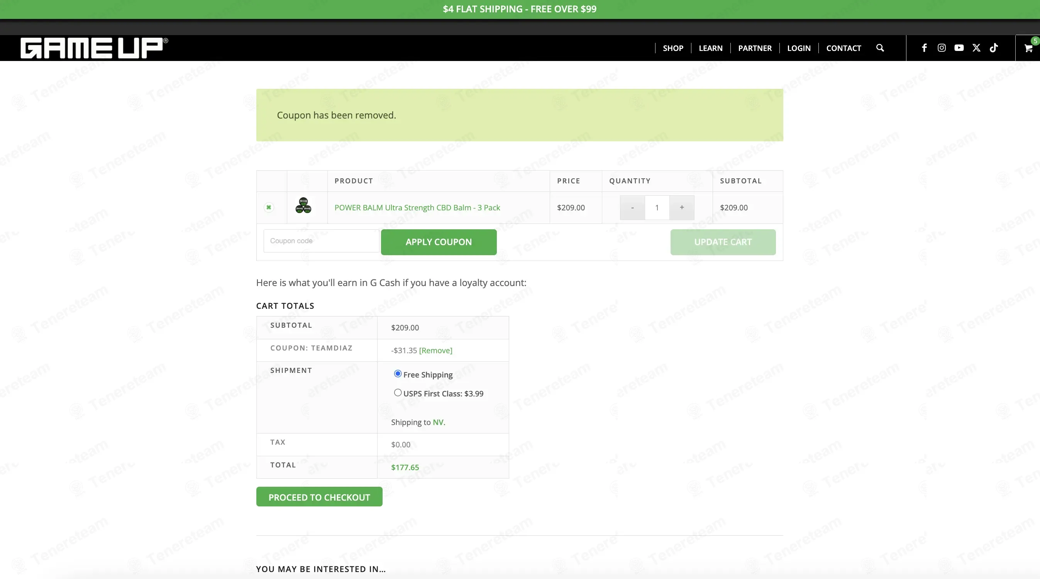This screenshot has width=1040, height=579.
Task: Open the TikTok icon link
Action: tap(994, 48)
